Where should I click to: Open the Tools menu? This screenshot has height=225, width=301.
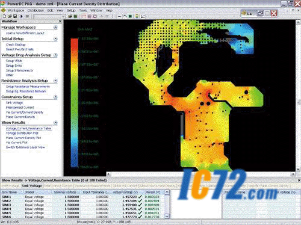point(83,10)
